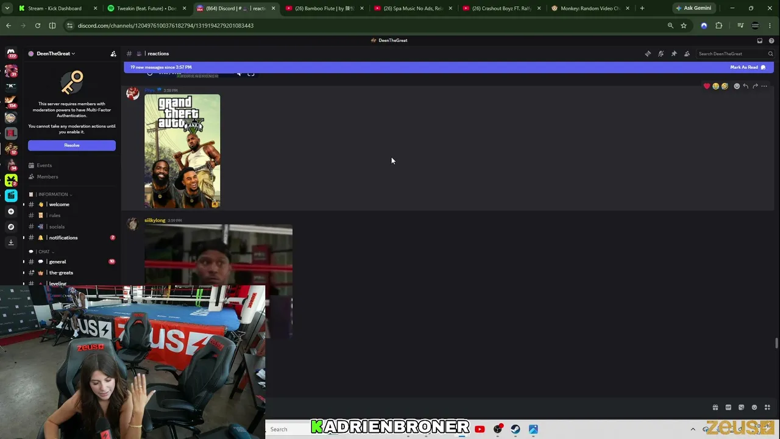Image resolution: width=780 pixels, height=439 pixels.
Task: Close the Stream - Kick Dashboard tab
Action: (x=95, y=9)
